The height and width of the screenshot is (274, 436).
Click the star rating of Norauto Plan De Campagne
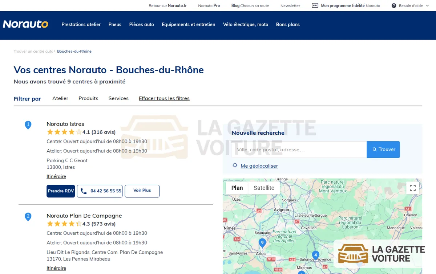pyautogui.click(x=64, y=224)
